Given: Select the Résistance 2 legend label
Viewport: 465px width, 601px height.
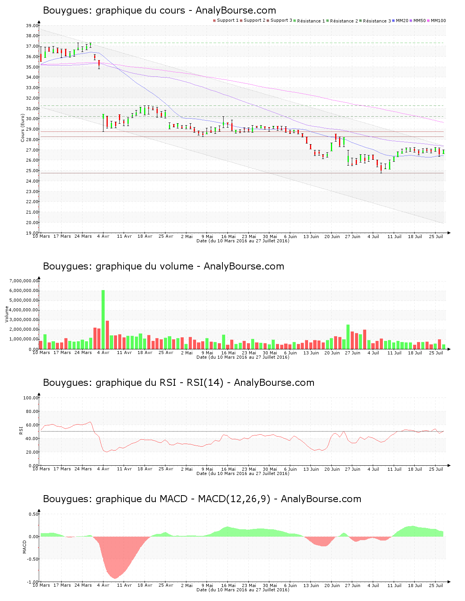Looking at the screenshot, I should (344, 21).
